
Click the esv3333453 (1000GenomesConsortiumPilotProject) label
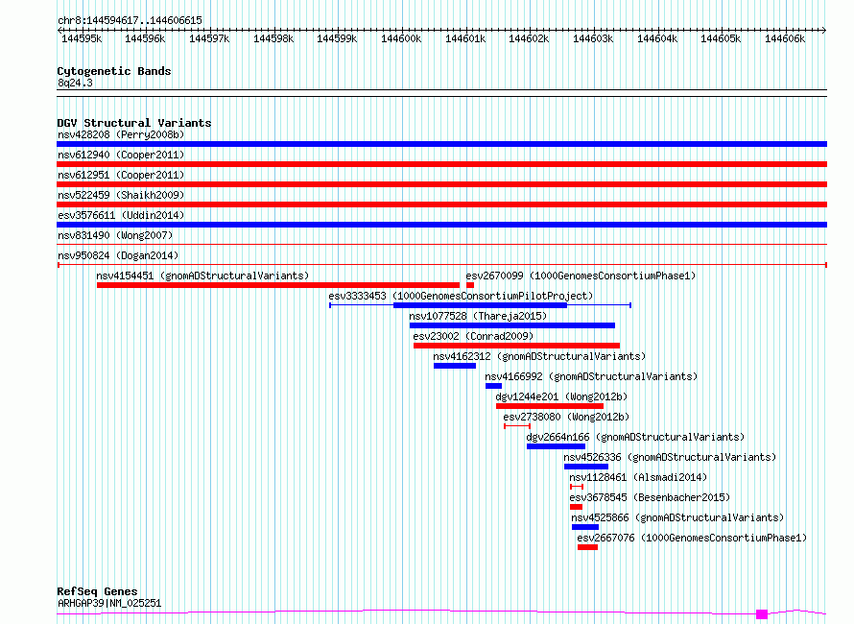461,296
